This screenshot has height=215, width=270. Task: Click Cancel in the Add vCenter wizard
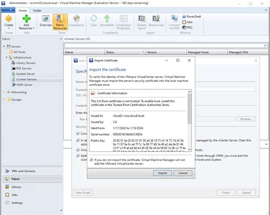(246, 193)
